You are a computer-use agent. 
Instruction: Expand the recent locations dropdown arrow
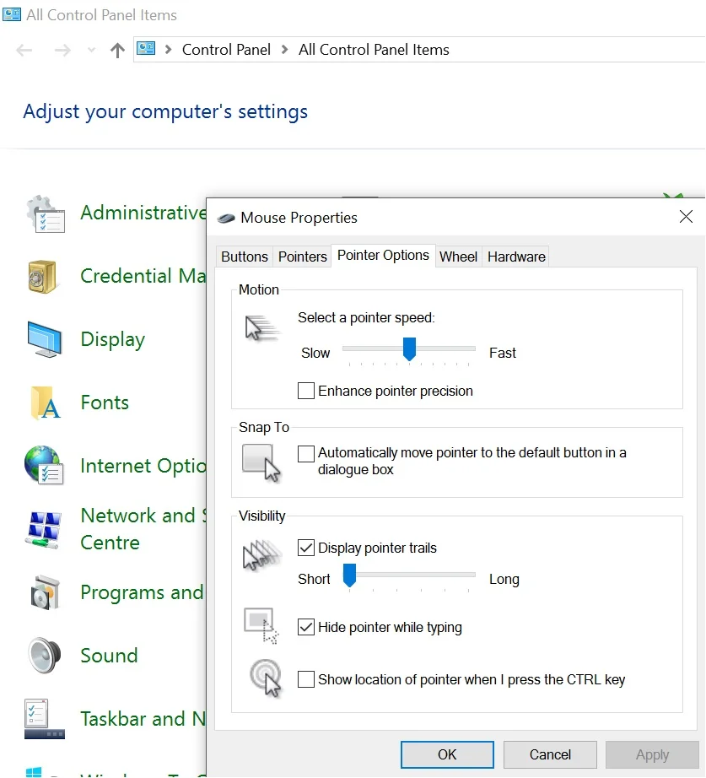click(x=91, y=50)
